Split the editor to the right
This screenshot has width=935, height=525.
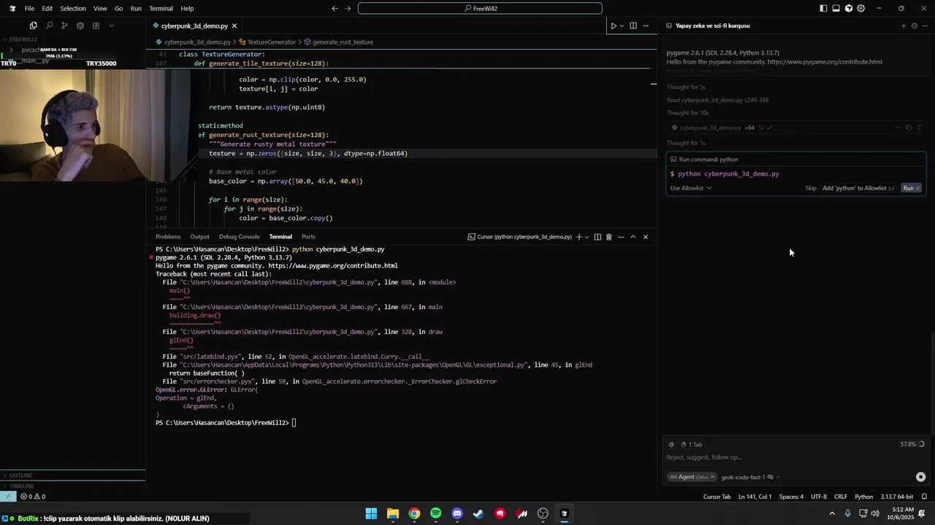click(x=633, y=26)
